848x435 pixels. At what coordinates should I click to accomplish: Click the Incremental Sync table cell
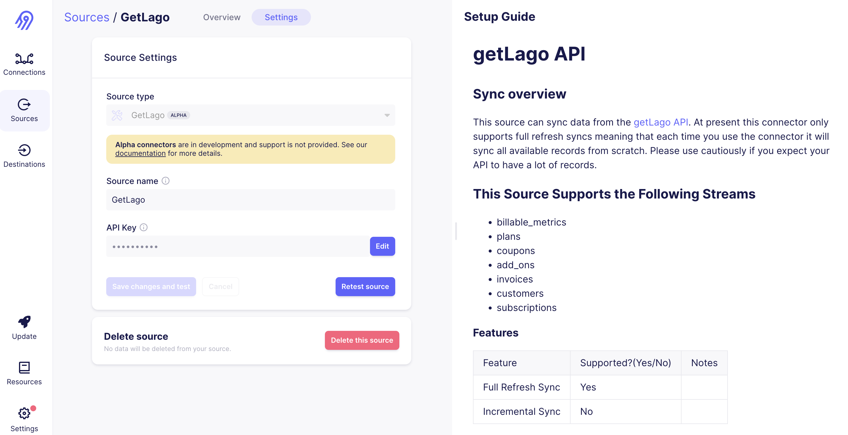pyautogui.click(x=521, y=411)
